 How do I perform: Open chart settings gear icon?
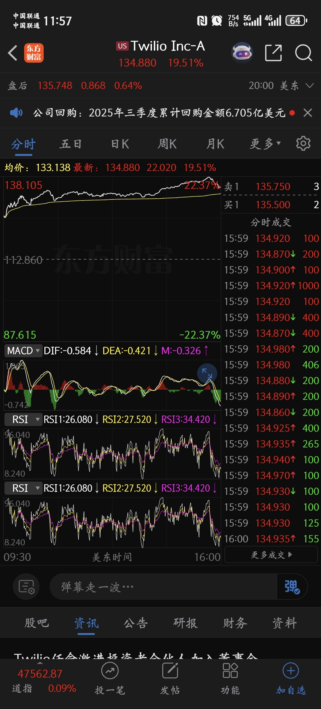[x=303, y=143]
